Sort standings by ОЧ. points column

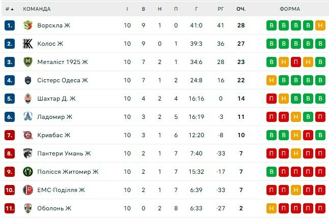pyautogui.click(x=241, y=9)
